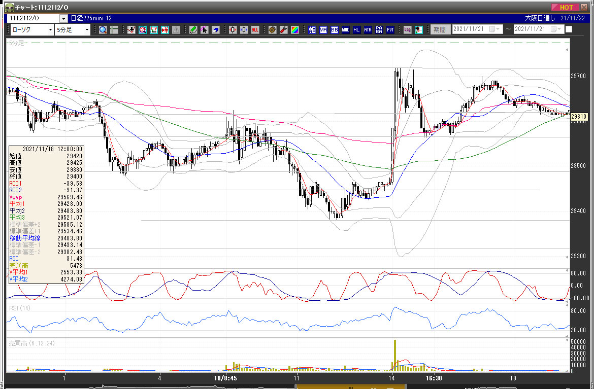Open the start date calendar dropdown
594x389 pixels.
coord(495,29)
